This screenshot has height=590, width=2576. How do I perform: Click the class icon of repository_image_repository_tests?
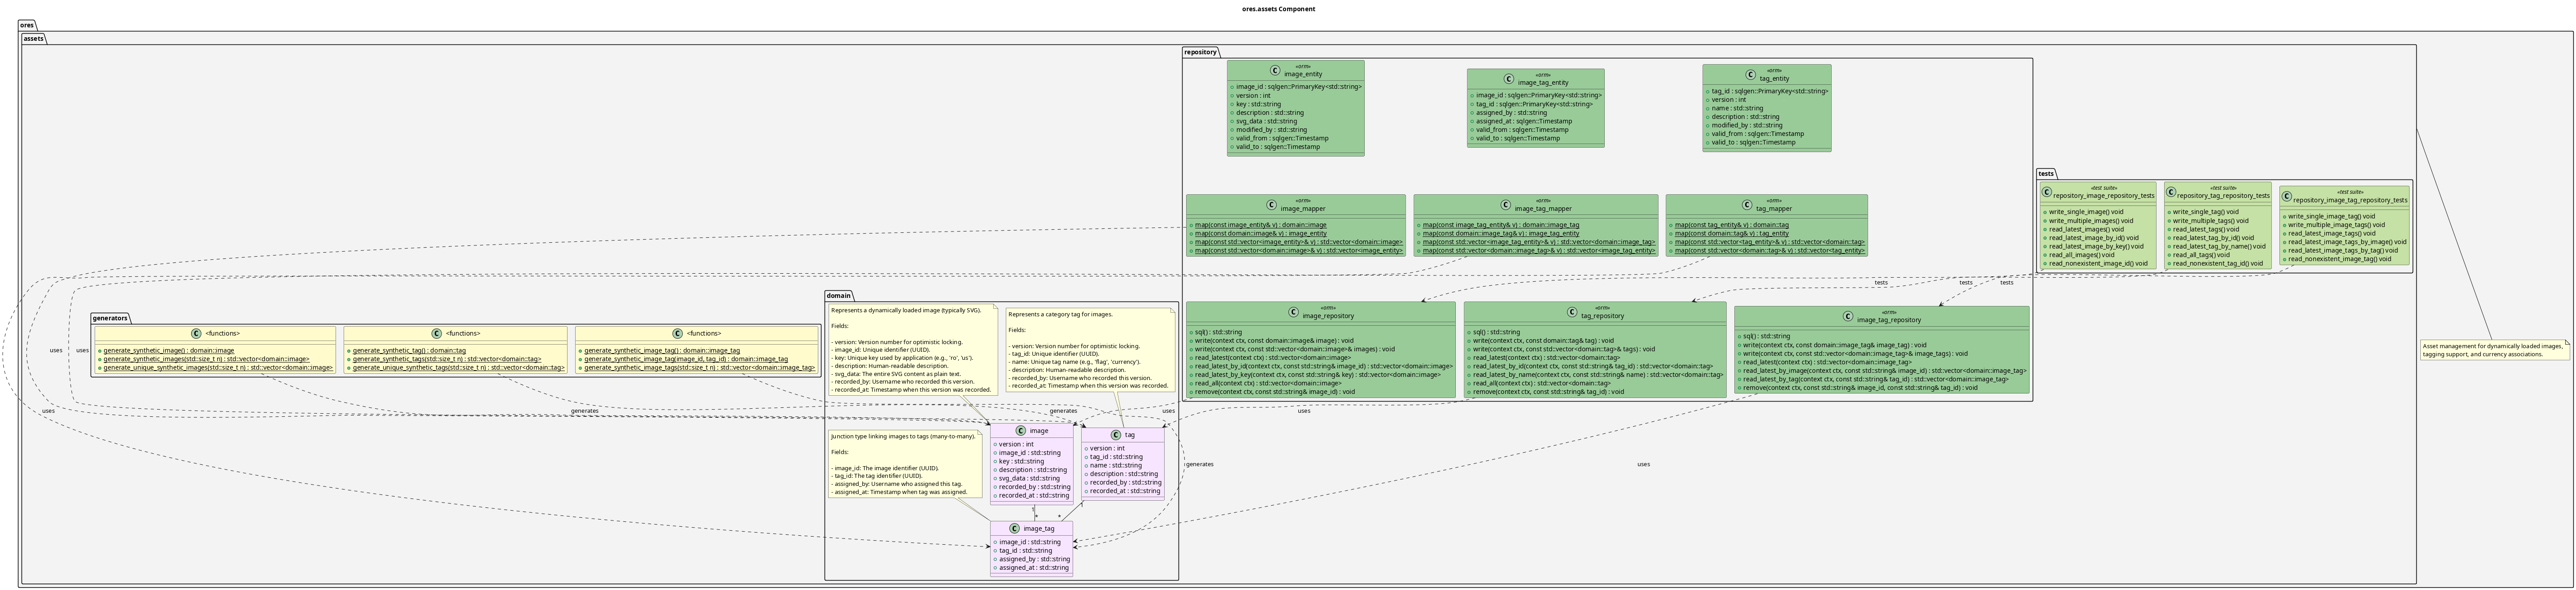2046,192
